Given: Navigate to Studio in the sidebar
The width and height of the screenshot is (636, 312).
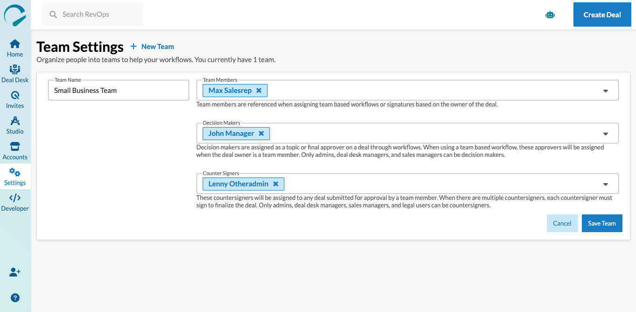Looking at the screenshot, I should 14,125.
